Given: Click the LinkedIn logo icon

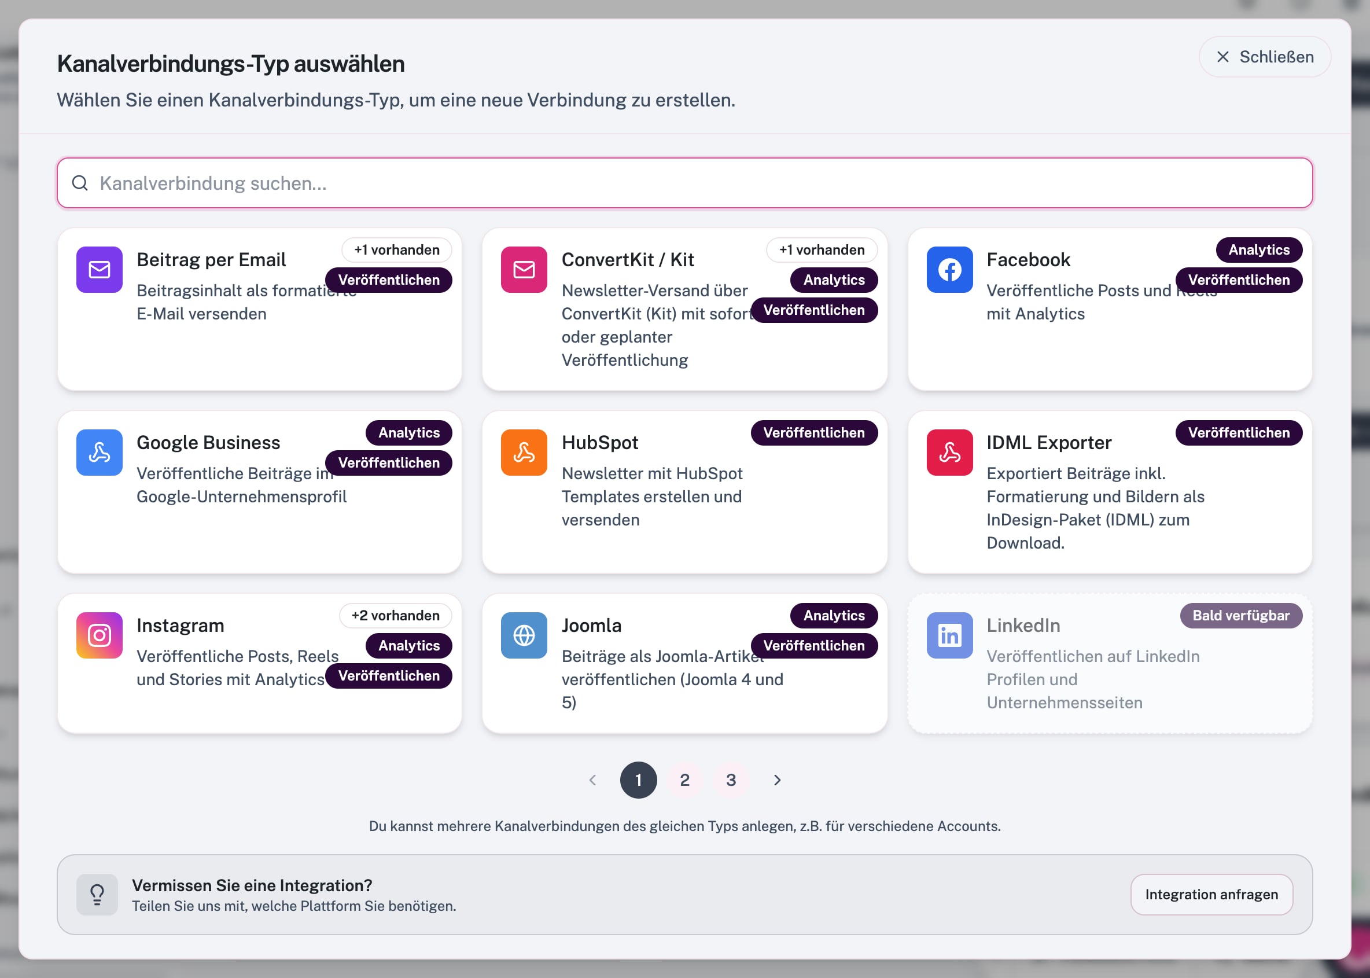Looking at the screenshot, I should coord(949,635).
